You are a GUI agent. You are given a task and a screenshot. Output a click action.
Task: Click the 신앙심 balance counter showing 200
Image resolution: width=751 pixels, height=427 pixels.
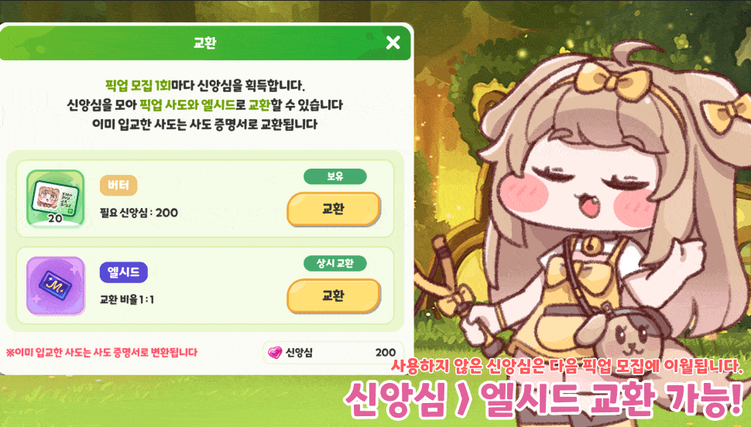pos(333,352)
